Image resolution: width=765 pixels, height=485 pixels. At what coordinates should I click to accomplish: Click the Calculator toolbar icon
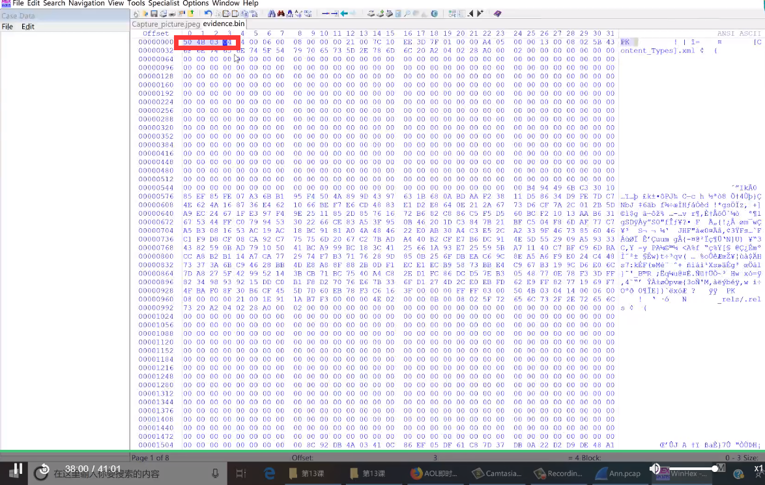(398, 14)
